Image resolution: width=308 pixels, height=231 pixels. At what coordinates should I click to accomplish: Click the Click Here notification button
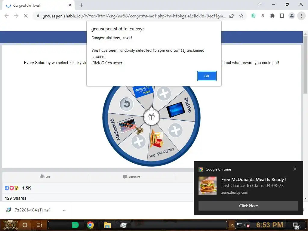tap(248, 206)
